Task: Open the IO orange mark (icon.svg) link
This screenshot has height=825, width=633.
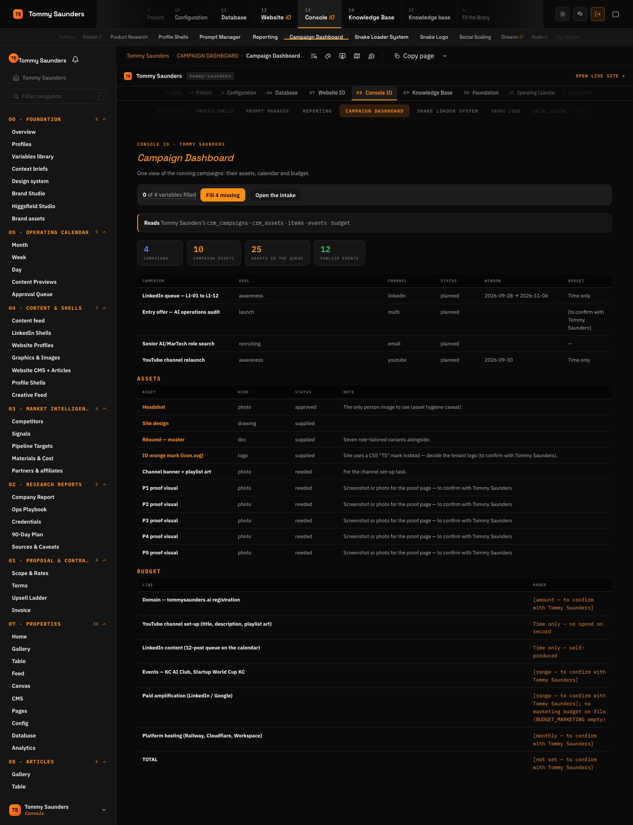Action: point(173,455)
